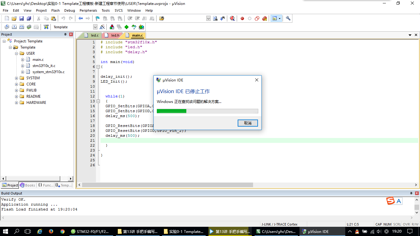This screenshot has width=420, height=236.
Task: Click the Project panel horizontal scrollbar
Action: click(37, 179)
